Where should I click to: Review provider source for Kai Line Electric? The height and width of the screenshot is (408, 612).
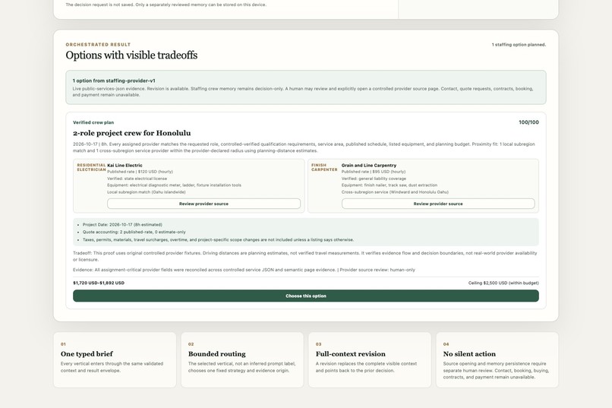pos(203,204)
